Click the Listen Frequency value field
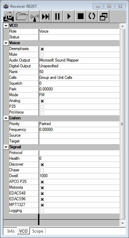Viewport: 129px width, 238px height. coord(79,130)
